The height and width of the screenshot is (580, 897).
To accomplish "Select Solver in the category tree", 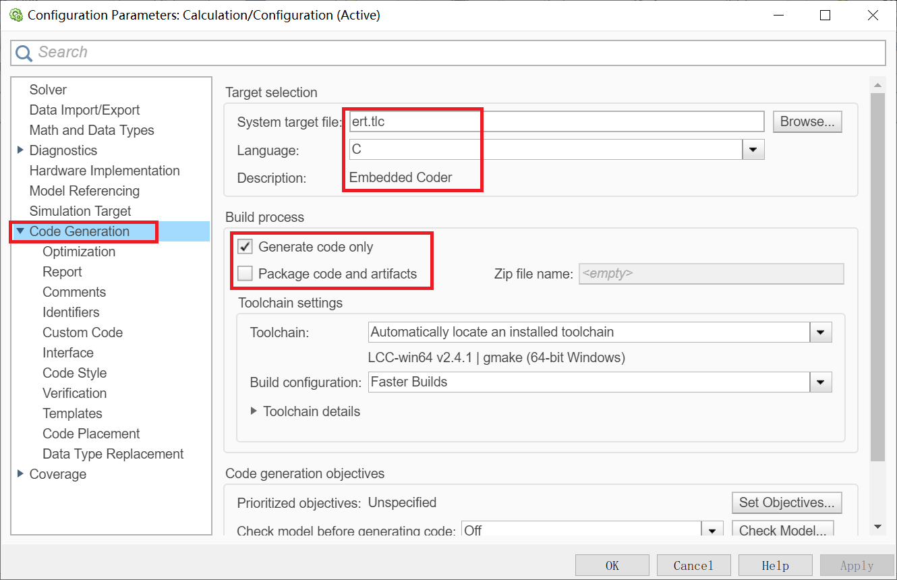I will [x=48, y=90].
